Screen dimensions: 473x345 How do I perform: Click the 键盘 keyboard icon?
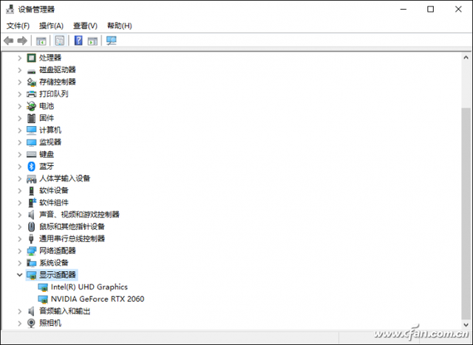[x=31, y=155]
